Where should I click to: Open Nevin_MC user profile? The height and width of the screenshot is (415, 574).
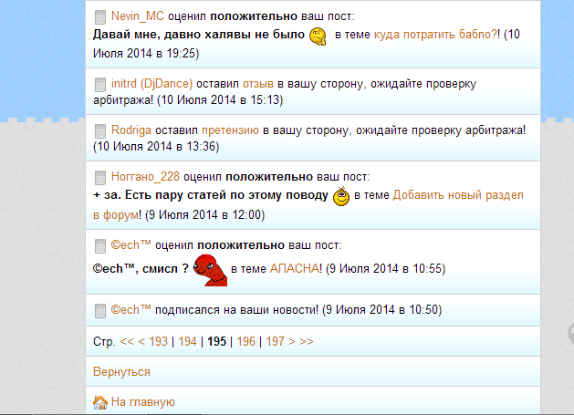coord(138,16)
